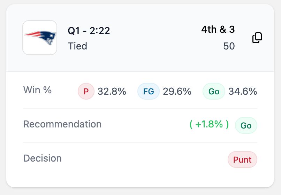The height and width of the screenshot is (195, 281).
Task: Click the 34.6% go-for-it probability
Action: coord(243,92)
